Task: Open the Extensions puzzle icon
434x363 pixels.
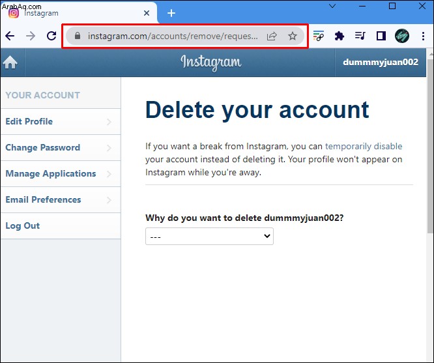Action: (x=340, y=36)
